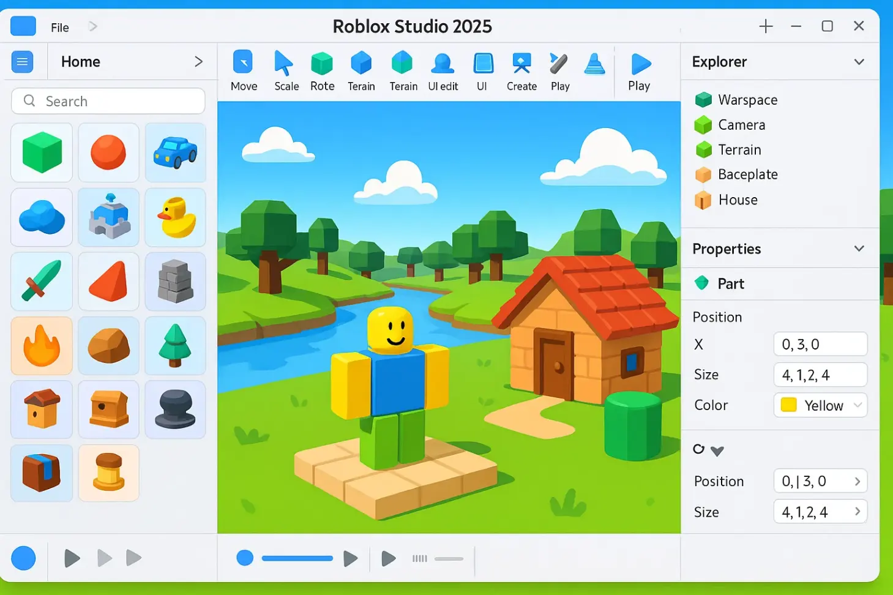Pick the blue cloud asset
The width and height of the screenshot is (893, 595).
coord(42,217)
